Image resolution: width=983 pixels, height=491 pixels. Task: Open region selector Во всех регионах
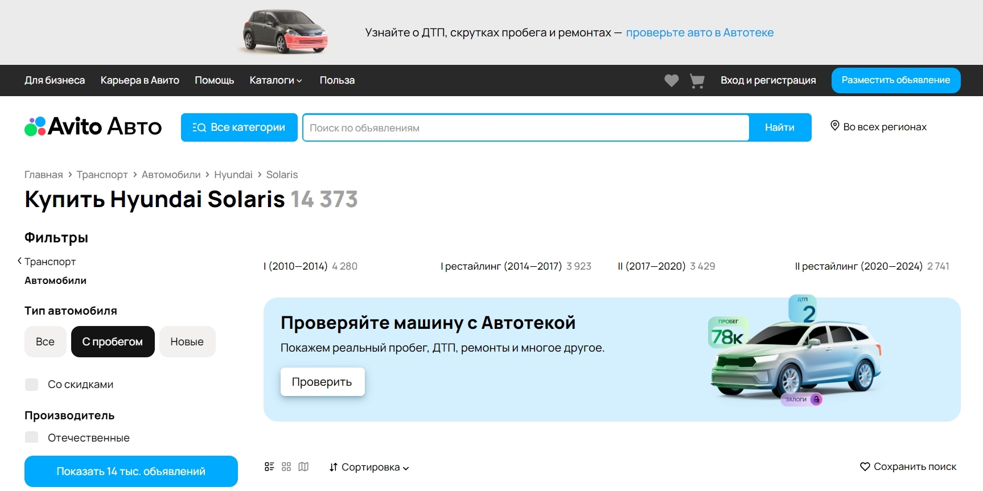point(878,127)
